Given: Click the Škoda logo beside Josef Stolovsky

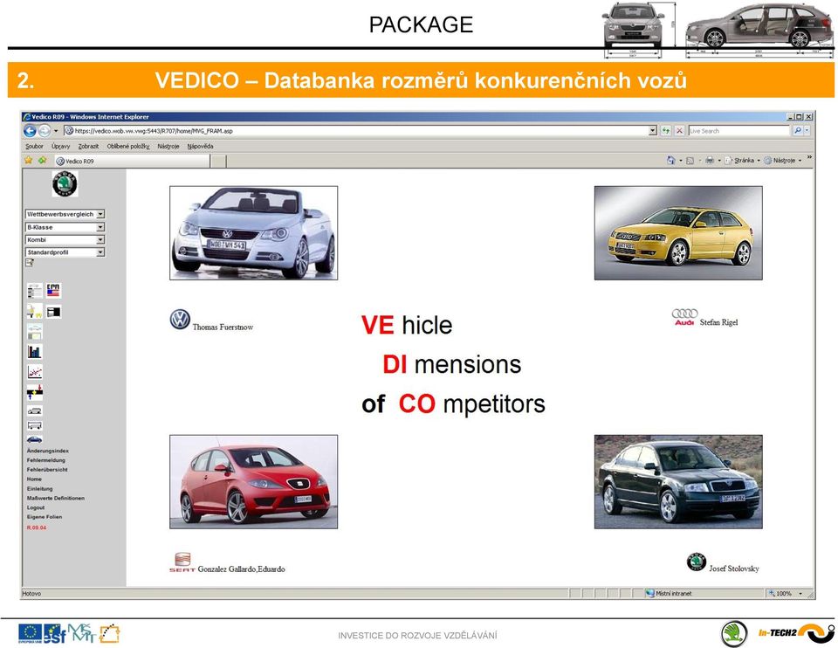Looking at the screenshot, I should click(697, 562).
